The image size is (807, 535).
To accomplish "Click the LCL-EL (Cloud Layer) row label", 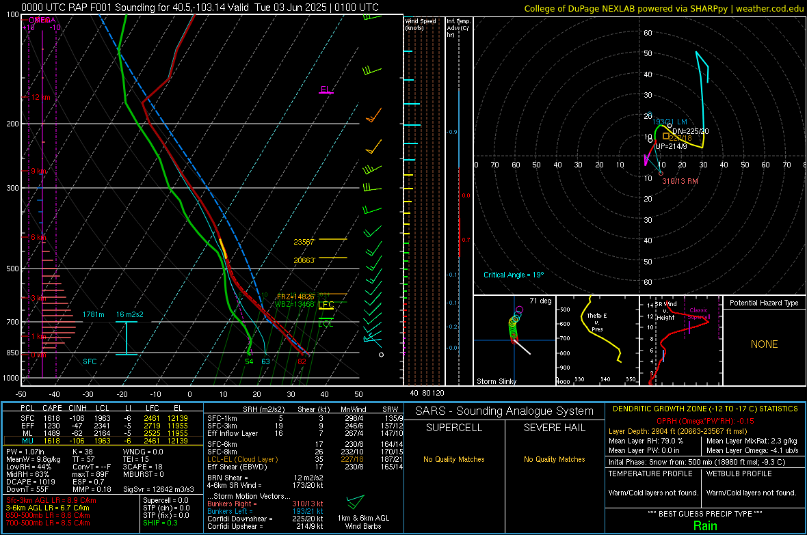I will tap(242, 459).
